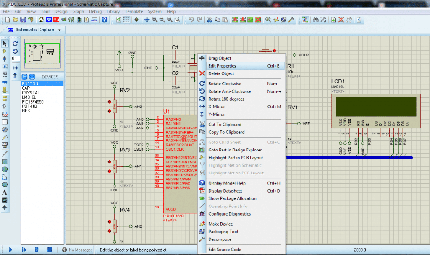Click the 'P' pick devices button

point(25,77)
